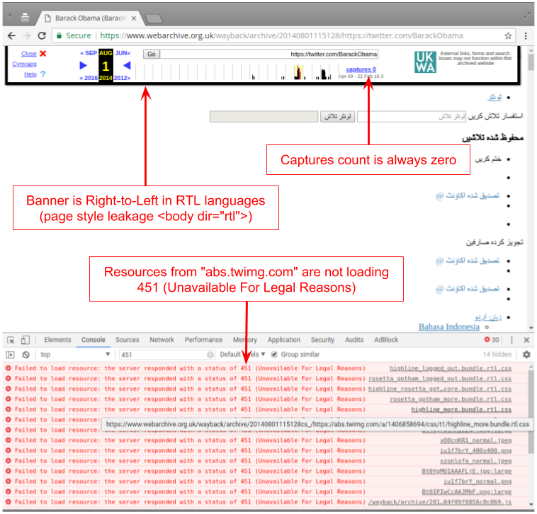Viewport: 537px width, 514px height.
Task: Click the Secure padlock indicator
Action: [59, 35]
